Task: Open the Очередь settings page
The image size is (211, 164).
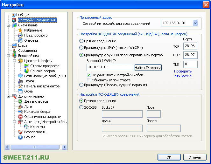Action: [31, 40]
